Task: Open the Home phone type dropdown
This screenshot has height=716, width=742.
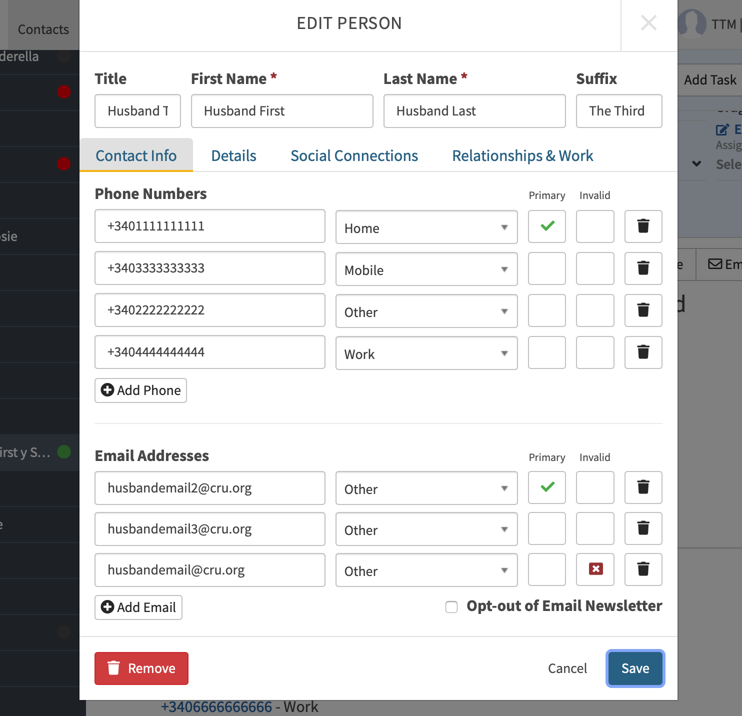Action: pos(426,227)
